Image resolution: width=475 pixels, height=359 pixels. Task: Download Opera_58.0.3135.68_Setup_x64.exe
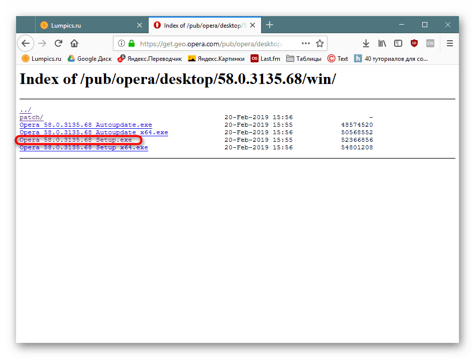84,147
